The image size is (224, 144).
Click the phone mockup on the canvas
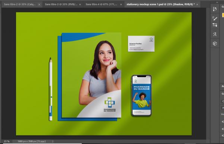(x=141, y=96)
